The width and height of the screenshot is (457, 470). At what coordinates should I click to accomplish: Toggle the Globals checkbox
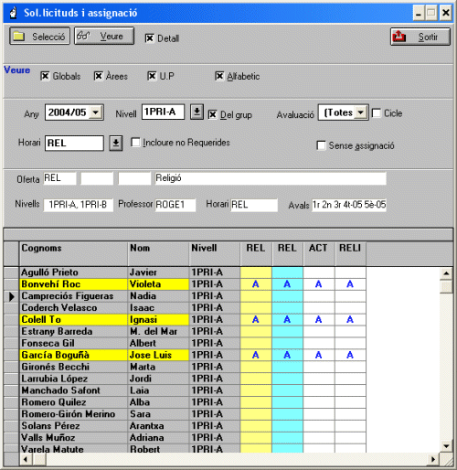[45, 76]
